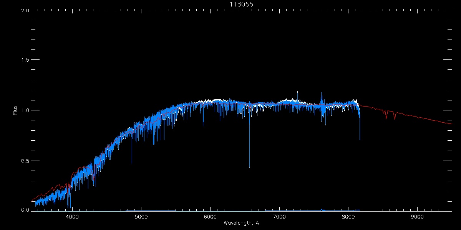Click the 1.0 y-axis tick label
The width and height of the screenshot is (461, 230).
[24, 110]
